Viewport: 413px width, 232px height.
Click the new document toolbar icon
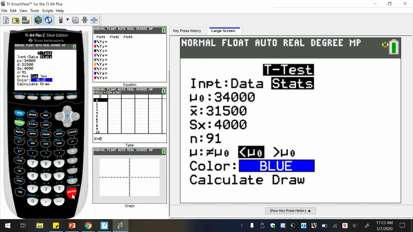click(6, 20)
